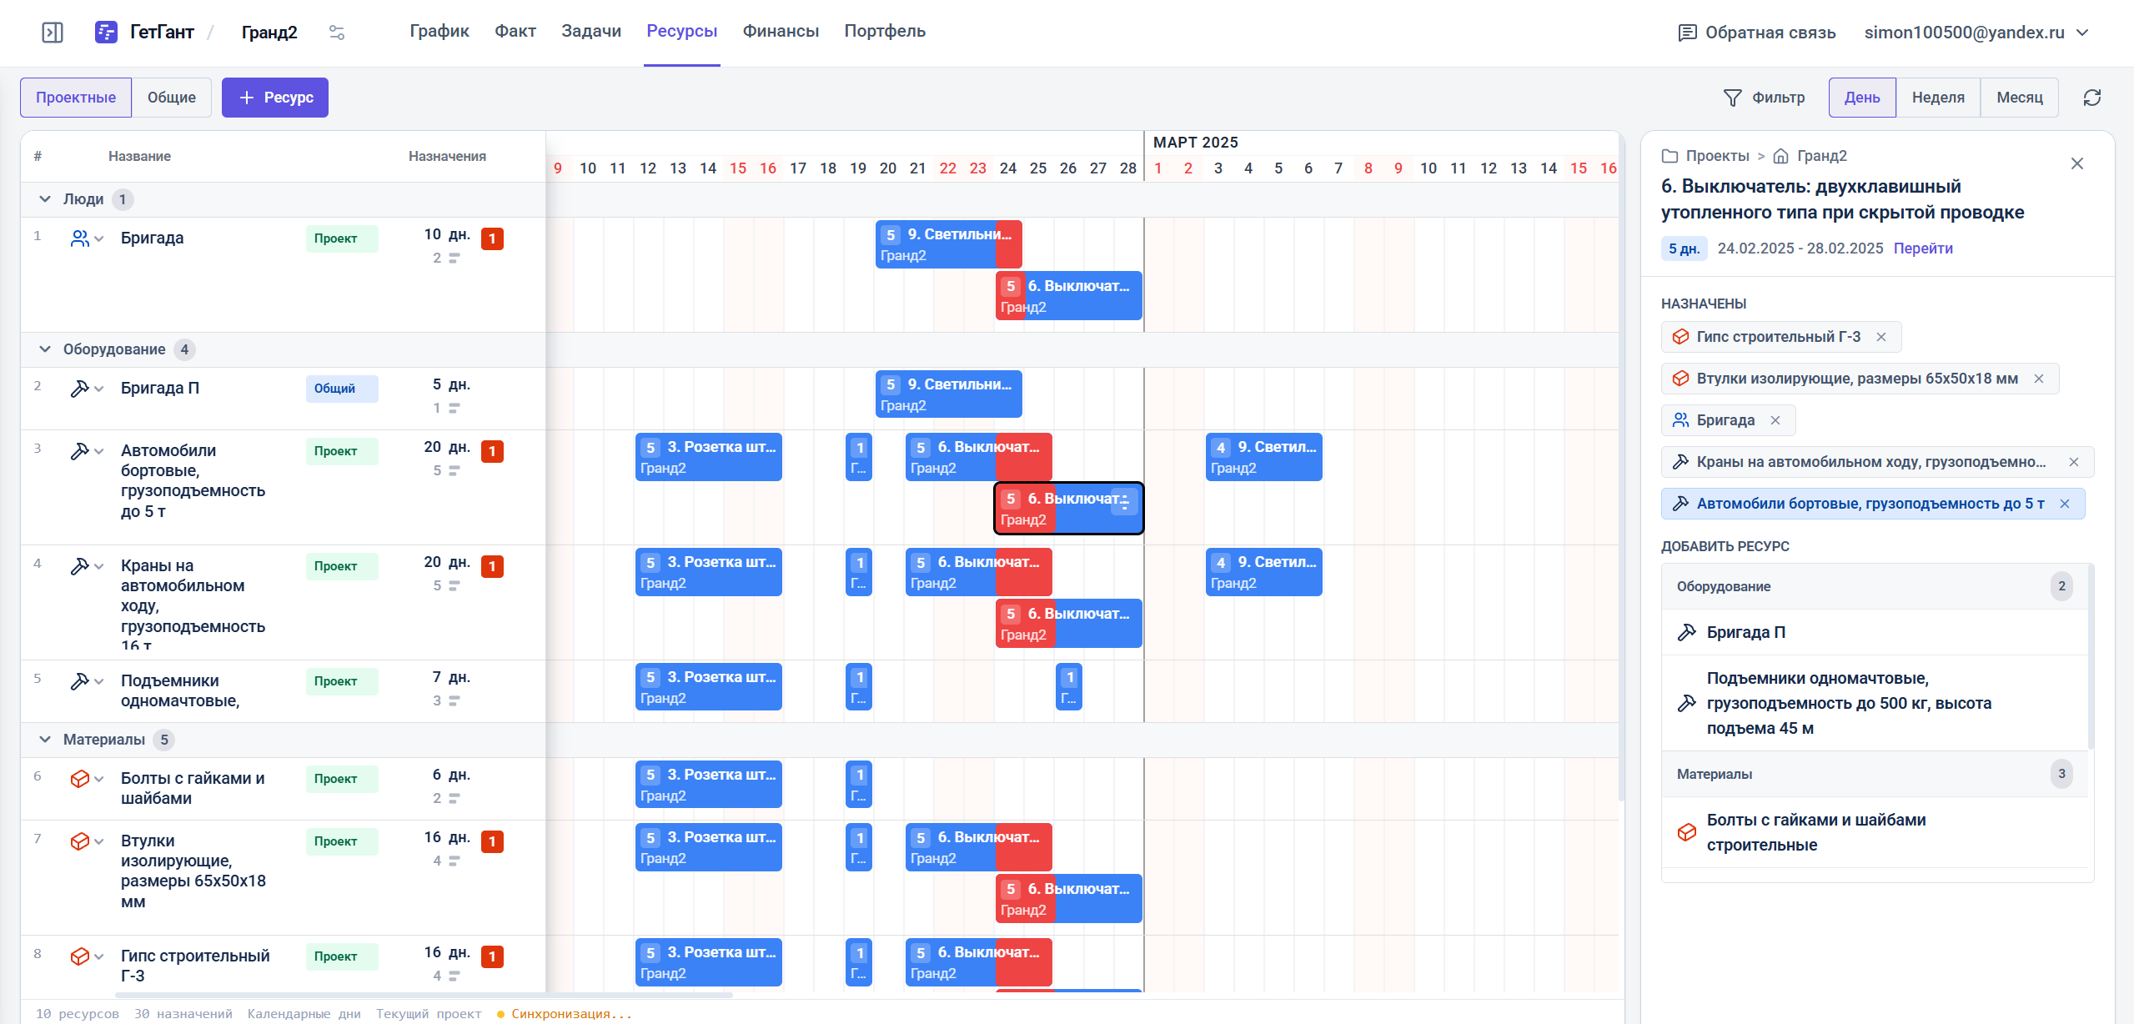Remove assigned Автомобили бортовые chip
Image resolution: width=2134 pixels, height=1024 pixels.
point(2065,504)
